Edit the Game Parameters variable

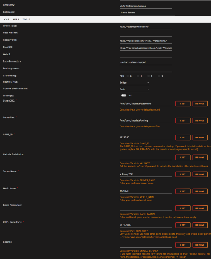[x=183, y=208]
